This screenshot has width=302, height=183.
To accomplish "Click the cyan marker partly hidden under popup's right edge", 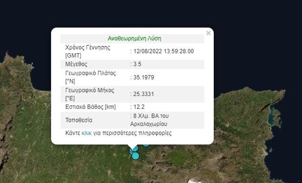I will [146, 145].
